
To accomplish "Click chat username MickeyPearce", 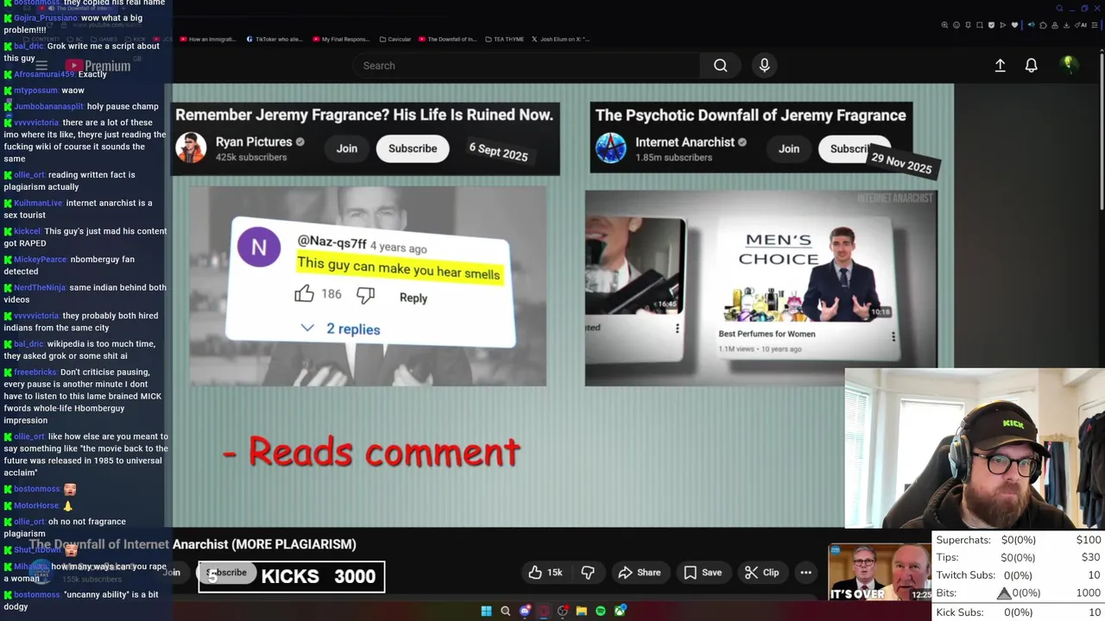I will [x=40, y=260].
